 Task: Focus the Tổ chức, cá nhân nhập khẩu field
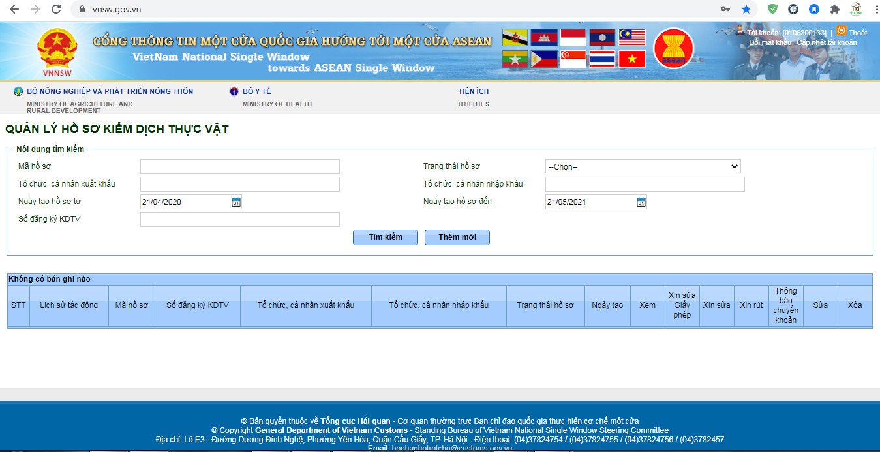(645, 184)
